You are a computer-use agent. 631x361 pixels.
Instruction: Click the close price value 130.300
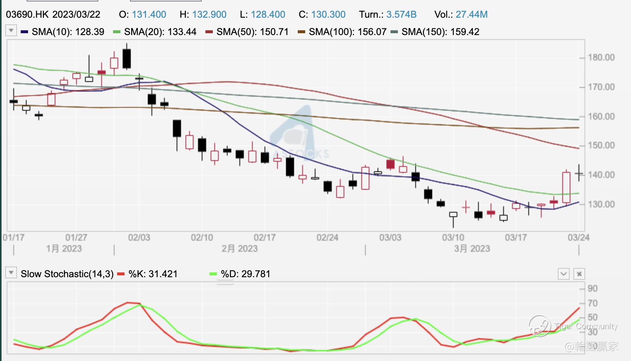click(328, 14)
